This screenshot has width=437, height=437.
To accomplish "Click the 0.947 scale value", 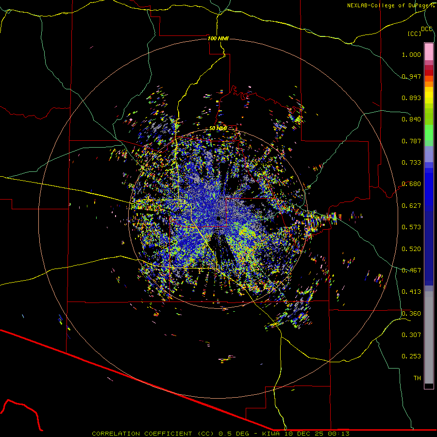I will click(411, 76).
